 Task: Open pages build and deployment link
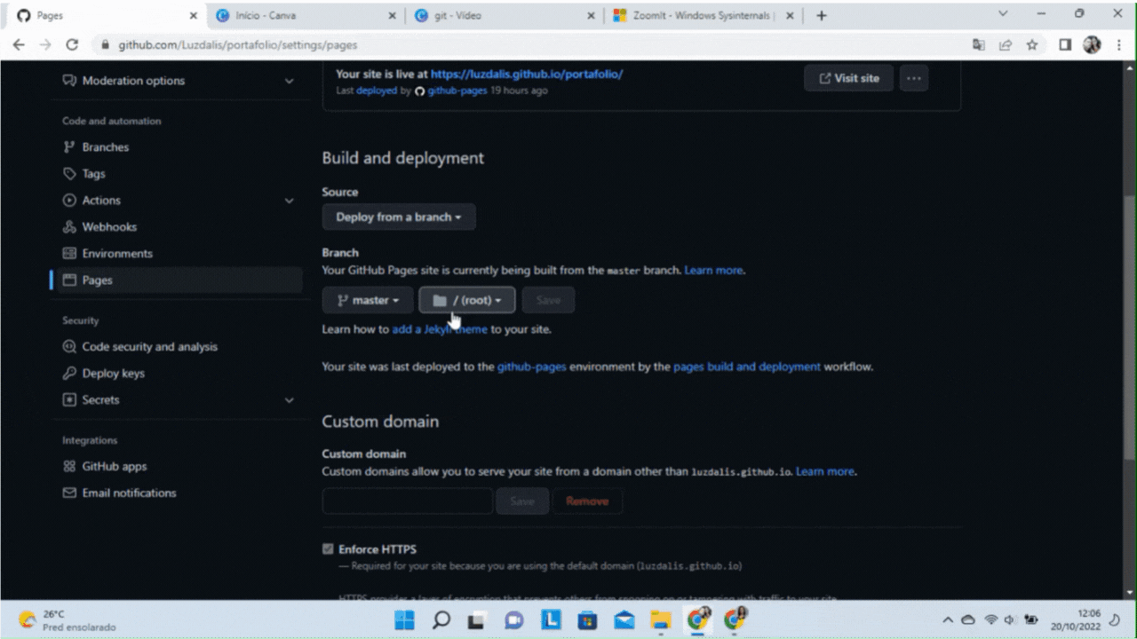(747, 367)
